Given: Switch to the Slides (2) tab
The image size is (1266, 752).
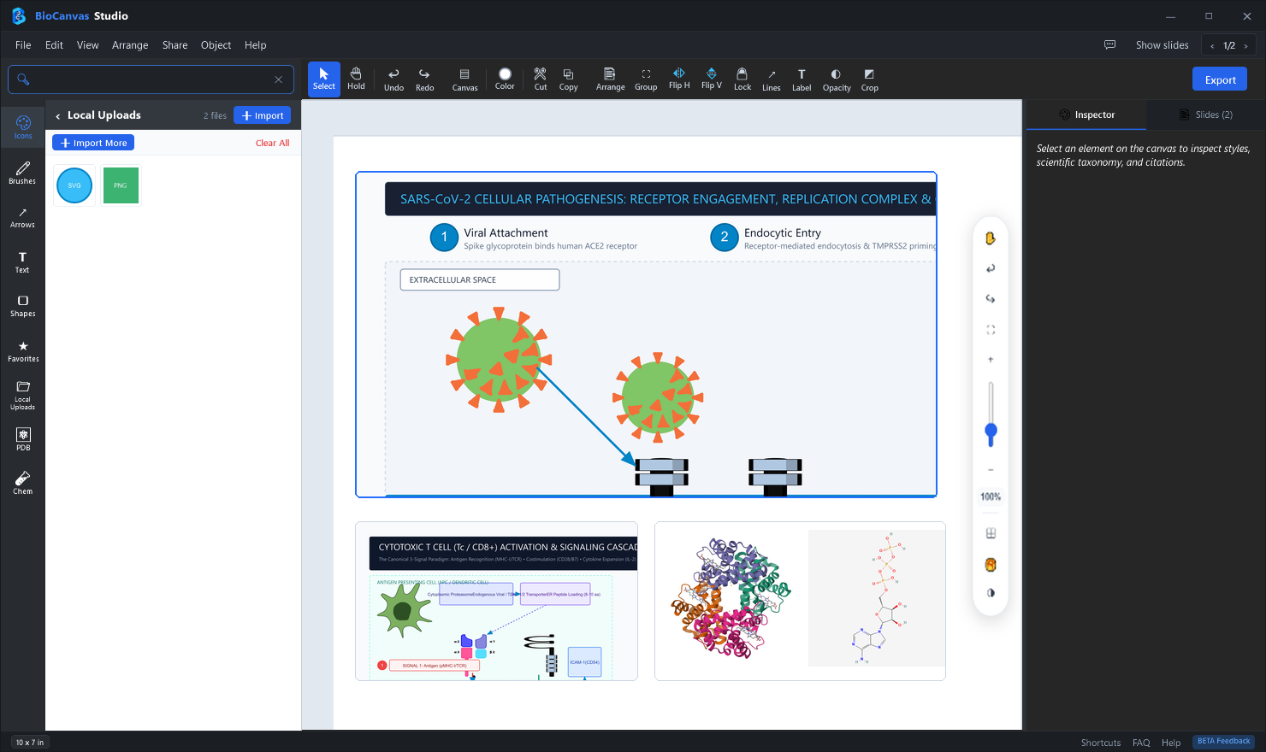Looking at the screenshot, I should point(1205,115).
